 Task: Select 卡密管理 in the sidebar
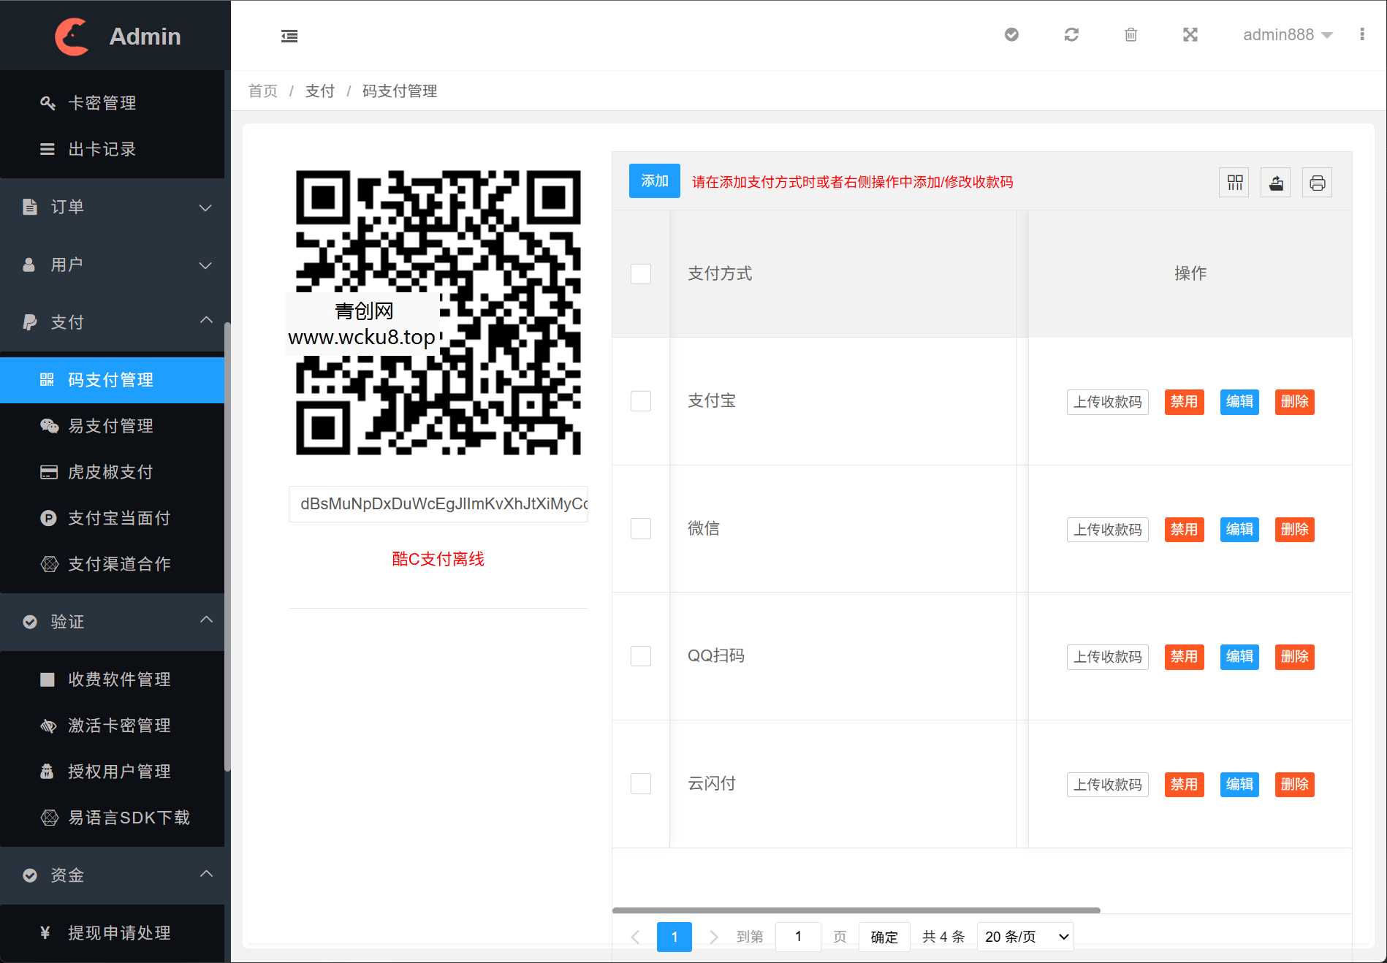point(101,102)
